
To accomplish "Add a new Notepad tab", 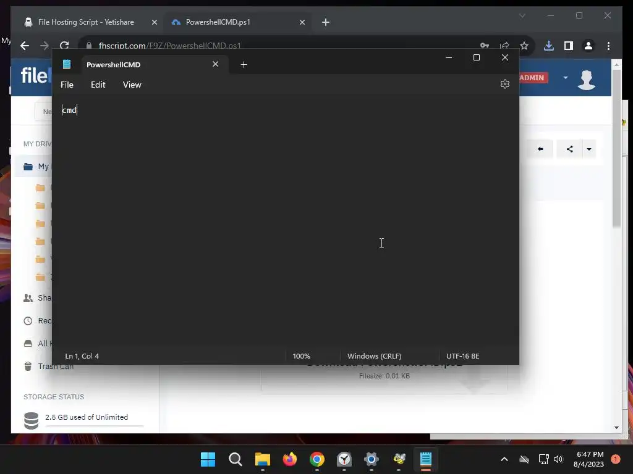I will coord(244,64).
